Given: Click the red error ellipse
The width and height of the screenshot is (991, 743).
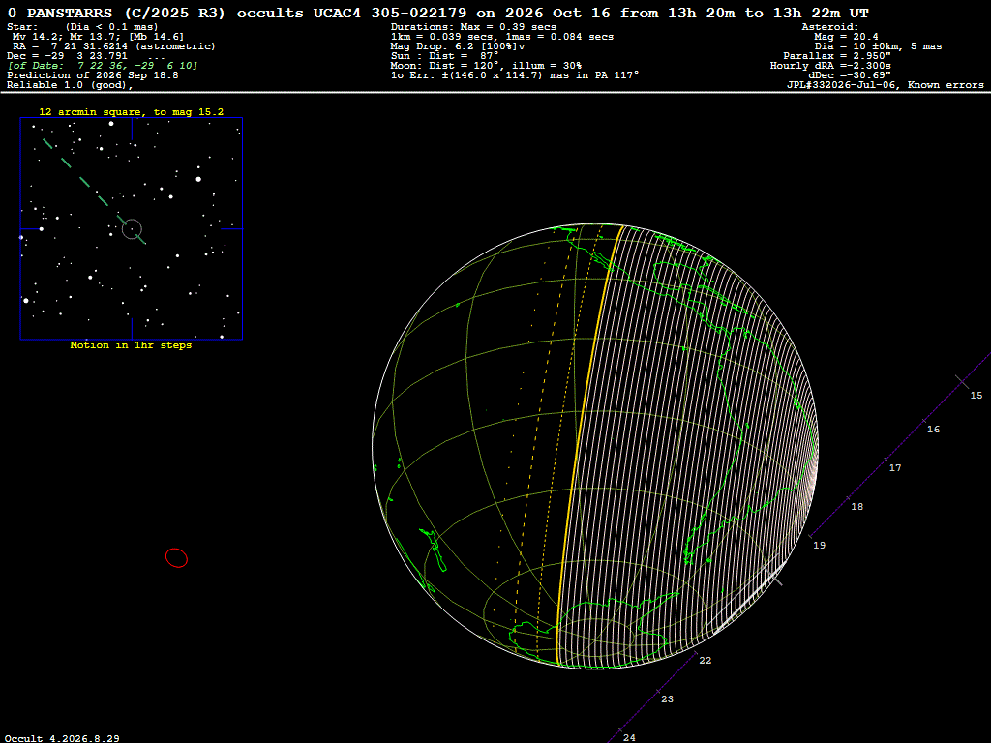Looking at the screenshot, I should pyautogui.click(x=176, y=557).
